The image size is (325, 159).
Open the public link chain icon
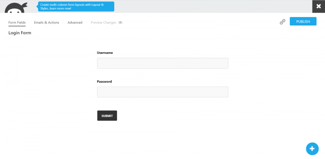point(282,22)
